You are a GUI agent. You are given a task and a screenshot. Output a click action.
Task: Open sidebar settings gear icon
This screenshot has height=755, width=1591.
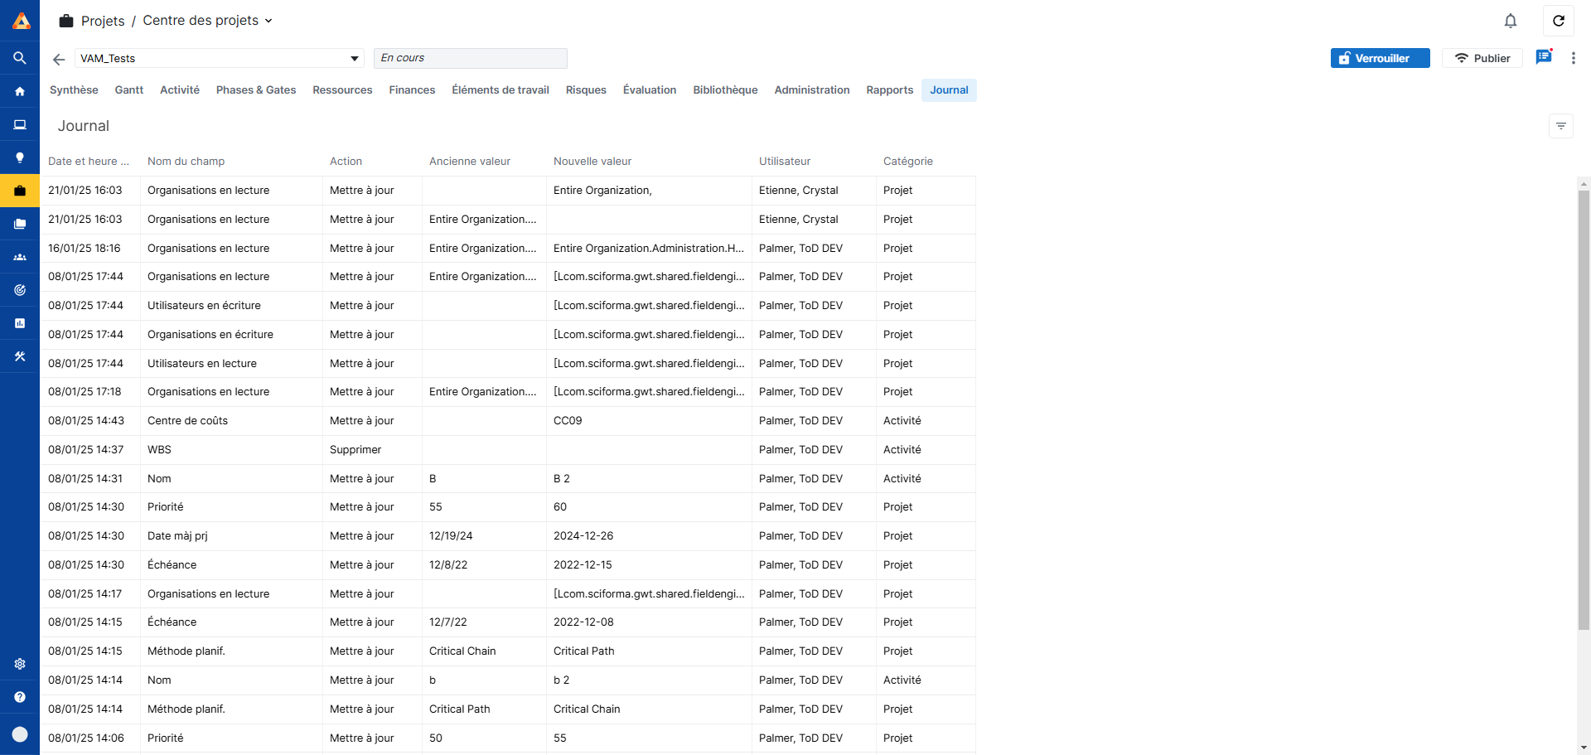(x=20, y=664)
